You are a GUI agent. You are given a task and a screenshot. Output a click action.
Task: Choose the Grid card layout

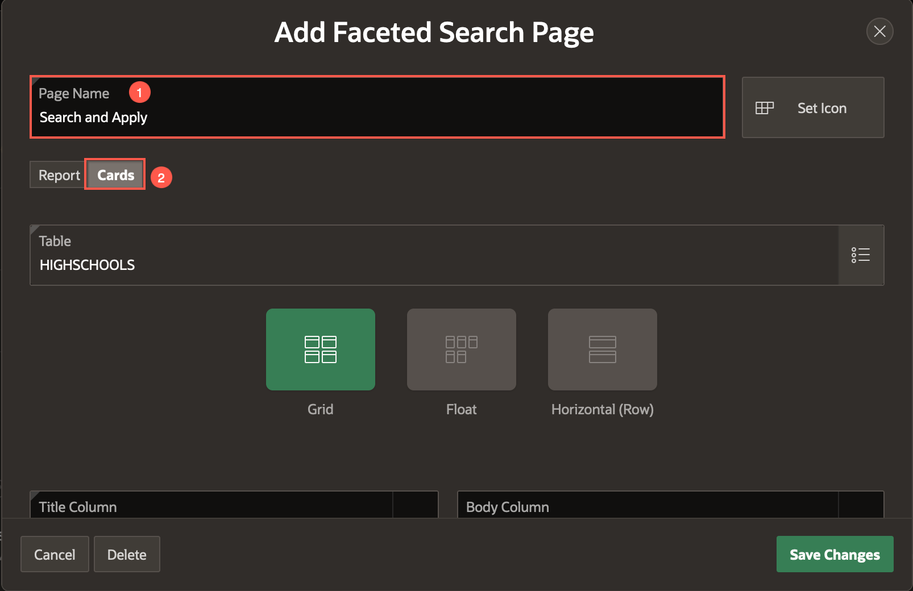[321, 349]
